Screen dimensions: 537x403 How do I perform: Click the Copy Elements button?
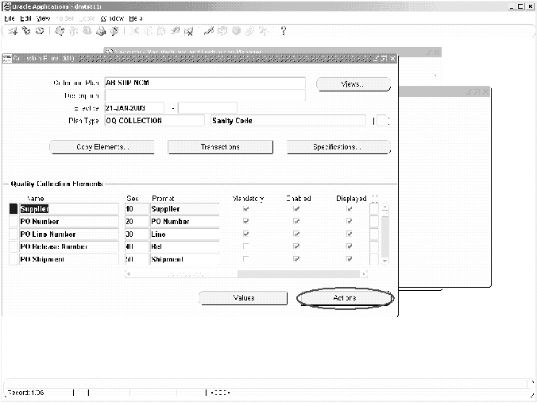(102, 147)
